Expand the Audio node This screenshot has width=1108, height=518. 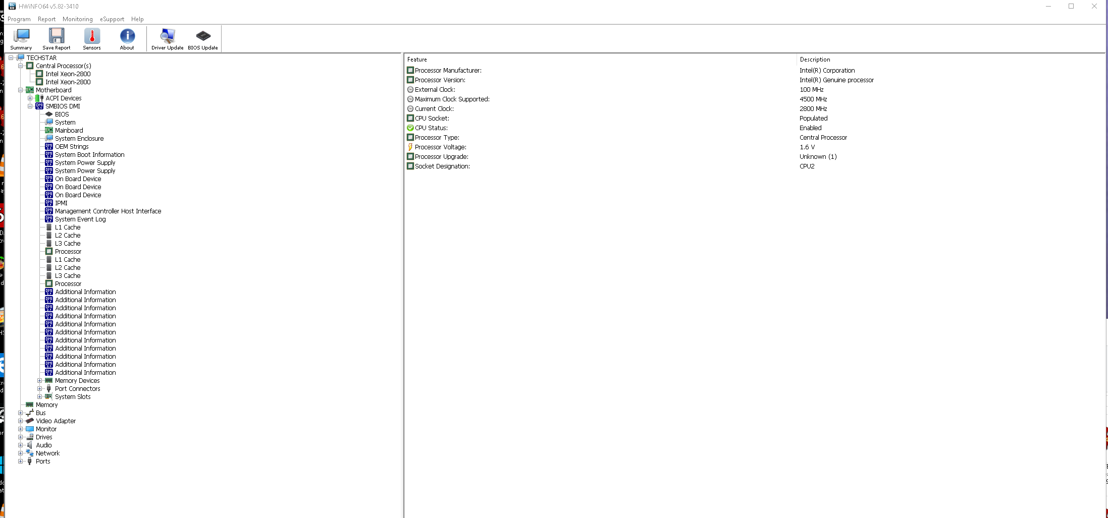pos(20,445)
